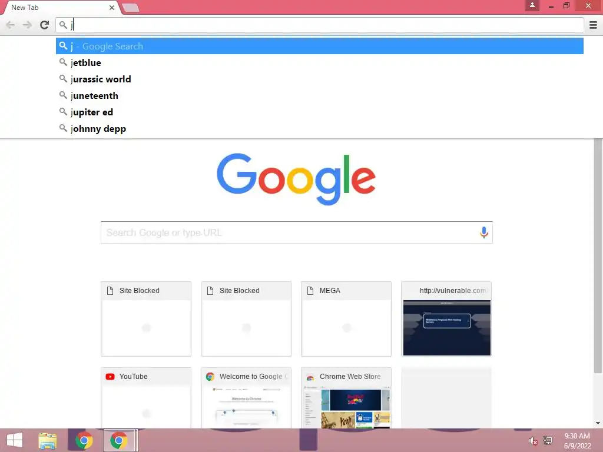
Task: Click the scrollbar down arrow
Action: (x=598, y=423)
